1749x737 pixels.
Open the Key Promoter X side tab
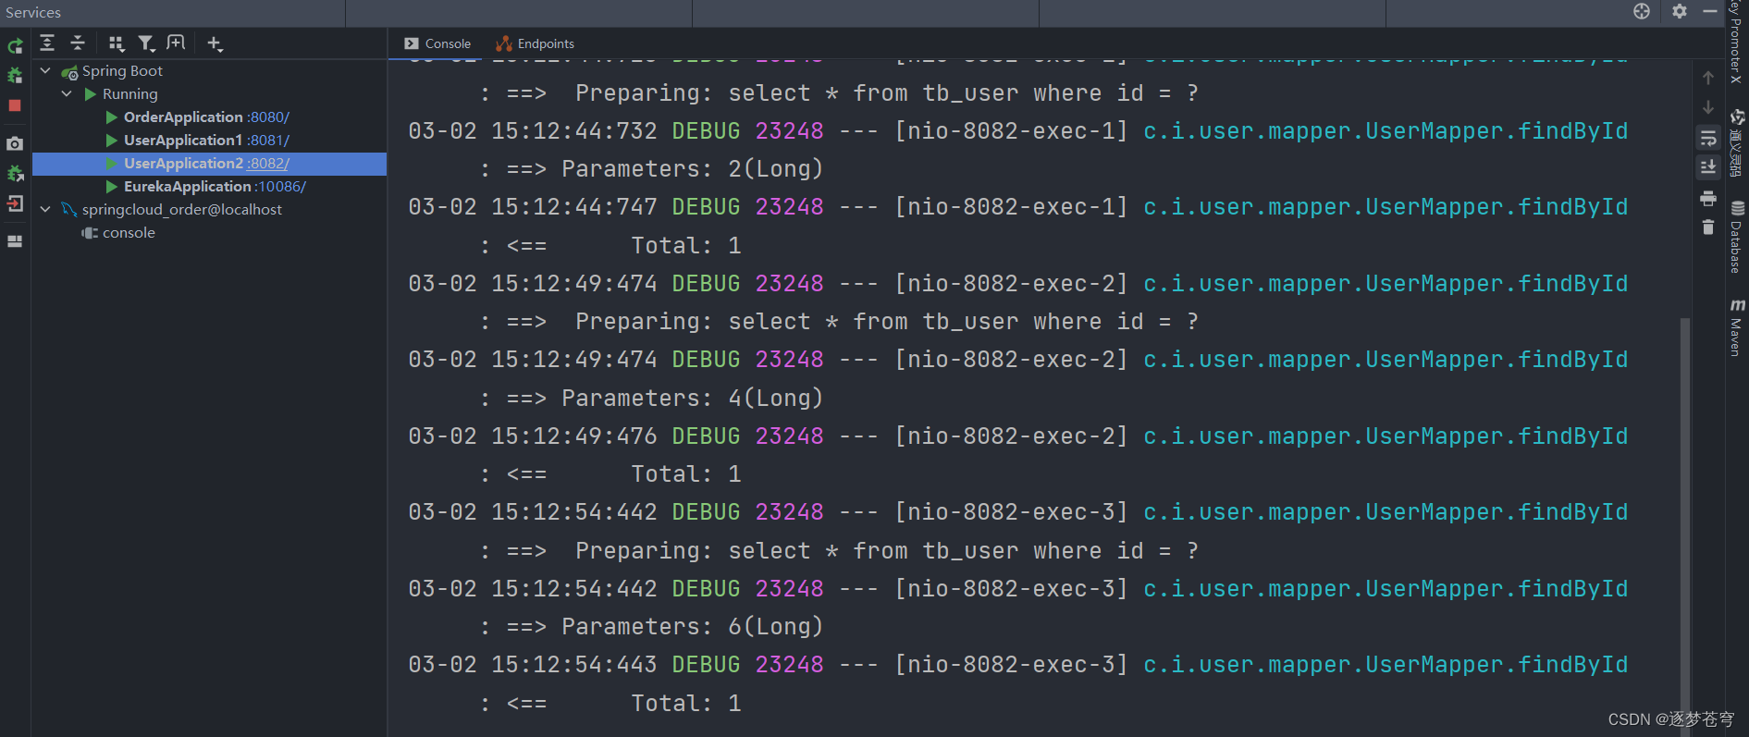[x=1738, y=42]
